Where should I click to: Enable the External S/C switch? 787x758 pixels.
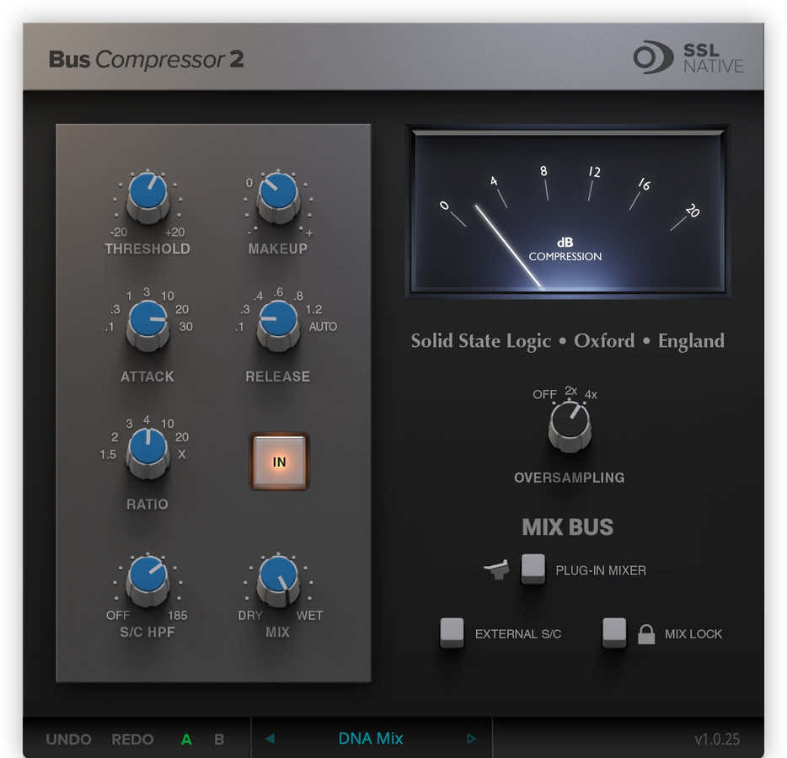pos(452,633)
